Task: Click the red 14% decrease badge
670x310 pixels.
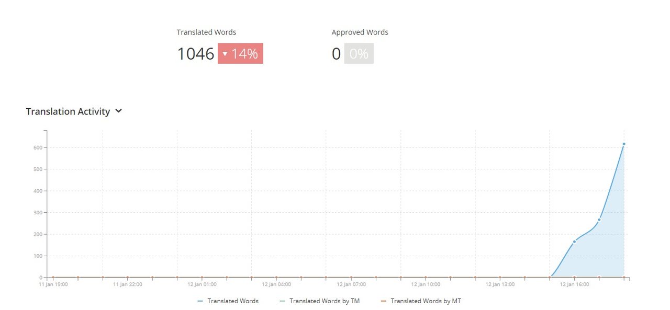Action: pyautogui.click(x=241, y=53)
